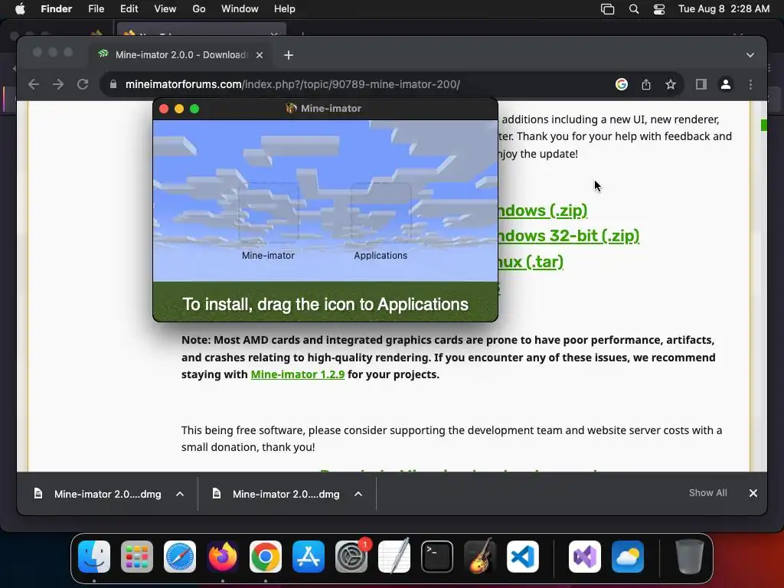
Task: Open the File menu
Action: [x=96, y=9]
